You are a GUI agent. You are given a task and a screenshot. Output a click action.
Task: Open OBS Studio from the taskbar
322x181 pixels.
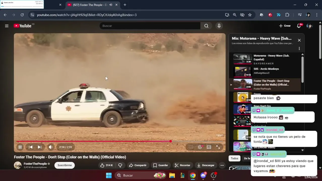pyautogui.click(x=214, y=175)
